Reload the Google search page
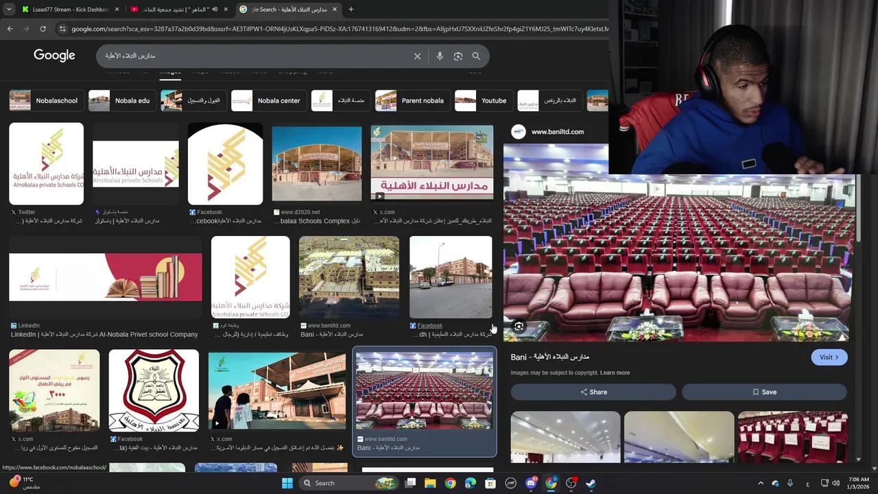This screenshot has width=878, height=494. coord(43,29)
